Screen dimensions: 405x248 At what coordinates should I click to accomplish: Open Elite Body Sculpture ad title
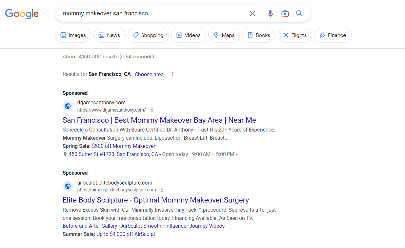[156, 200]
